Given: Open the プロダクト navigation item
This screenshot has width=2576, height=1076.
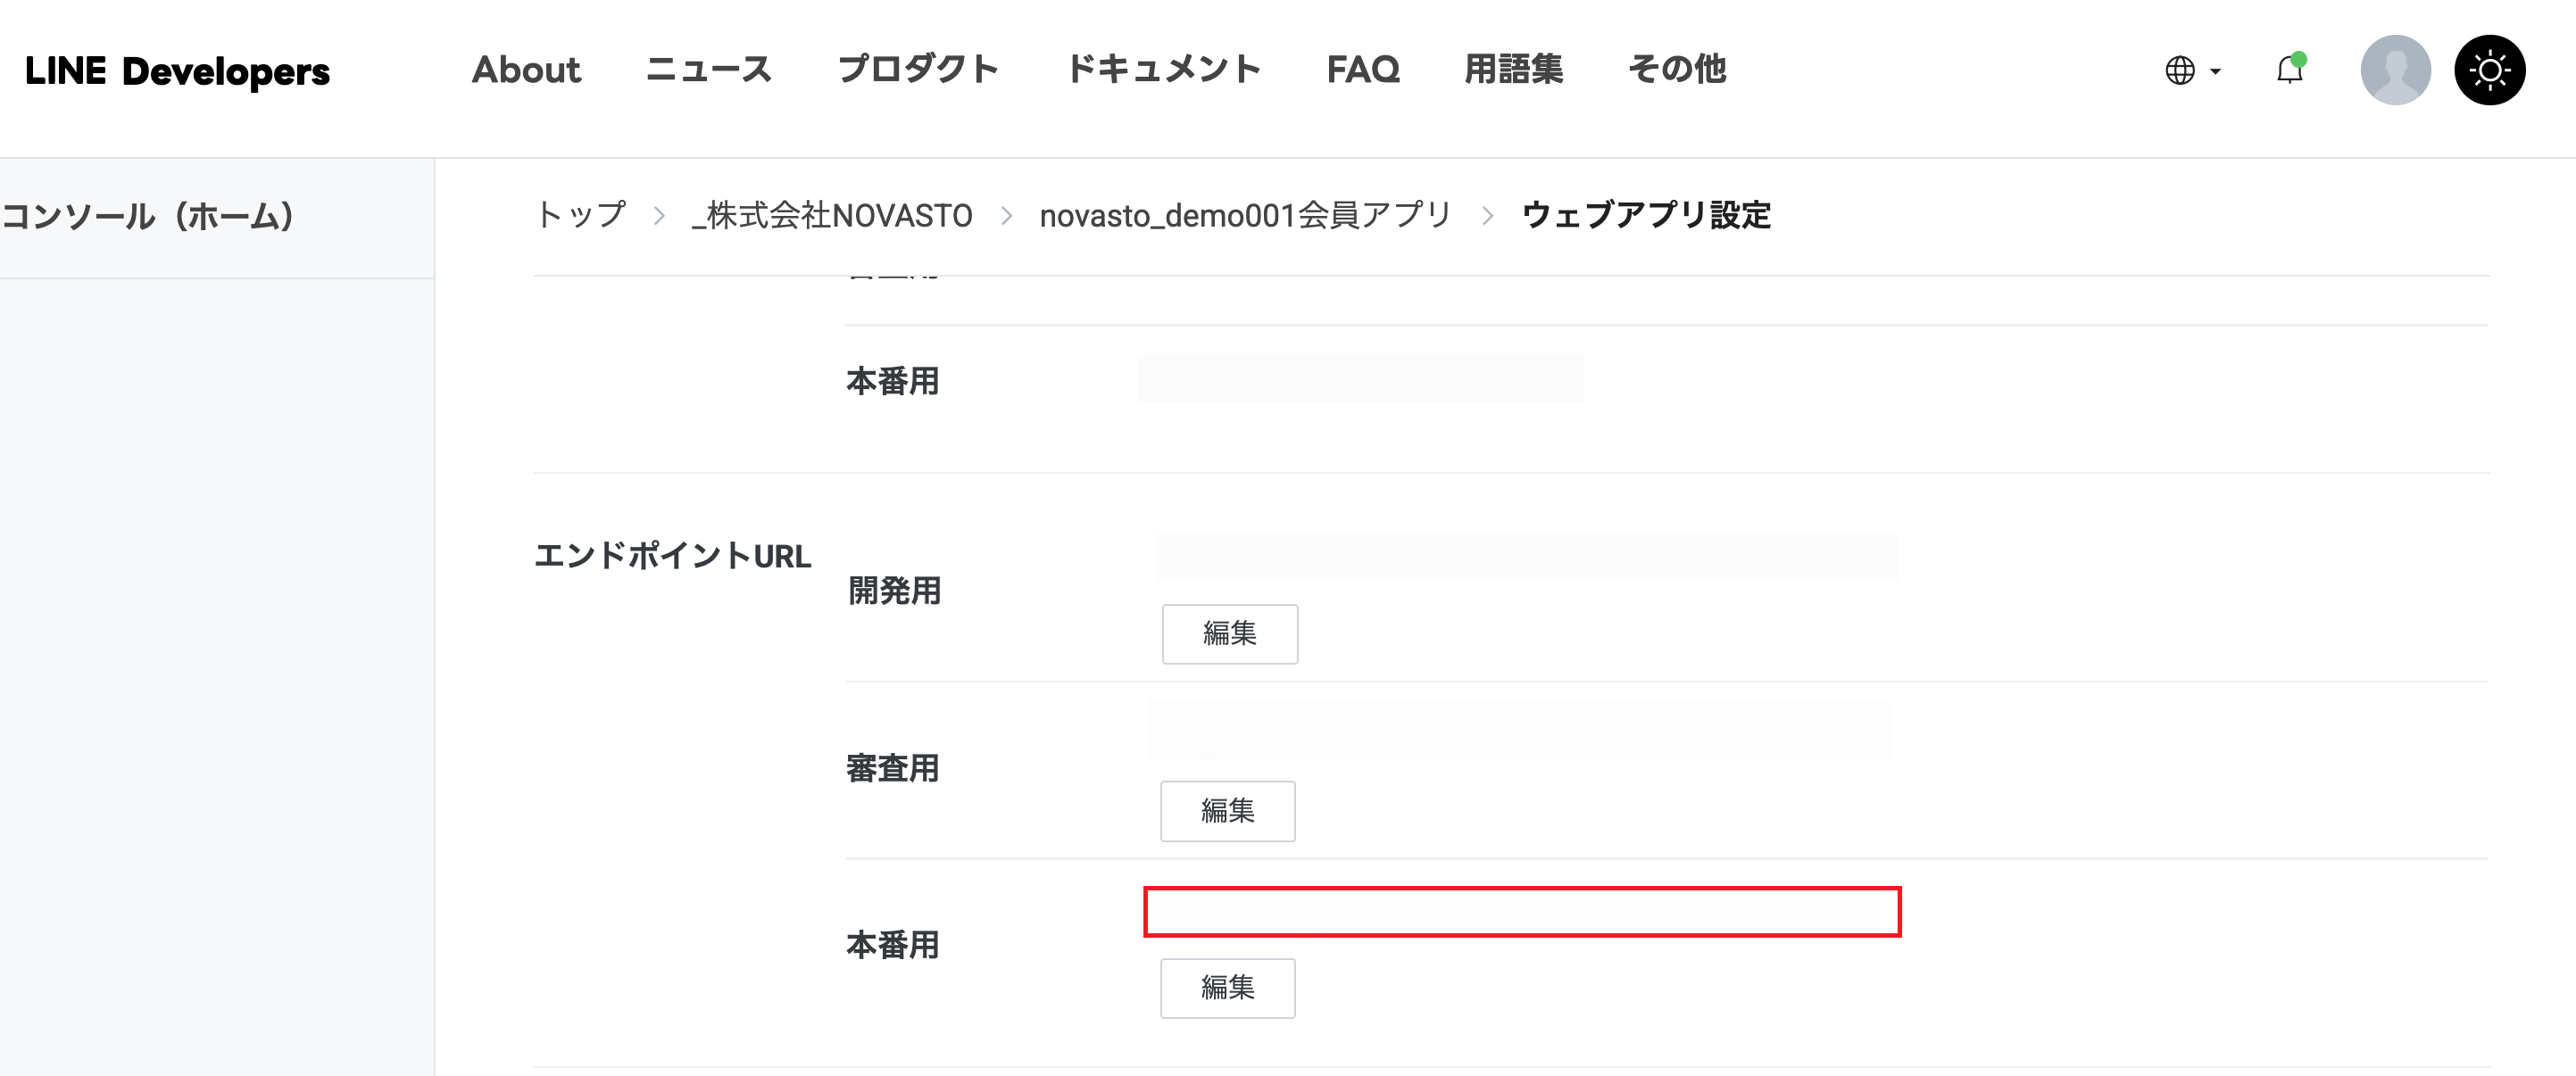Looking at the screenshot, I should (918, 69).
